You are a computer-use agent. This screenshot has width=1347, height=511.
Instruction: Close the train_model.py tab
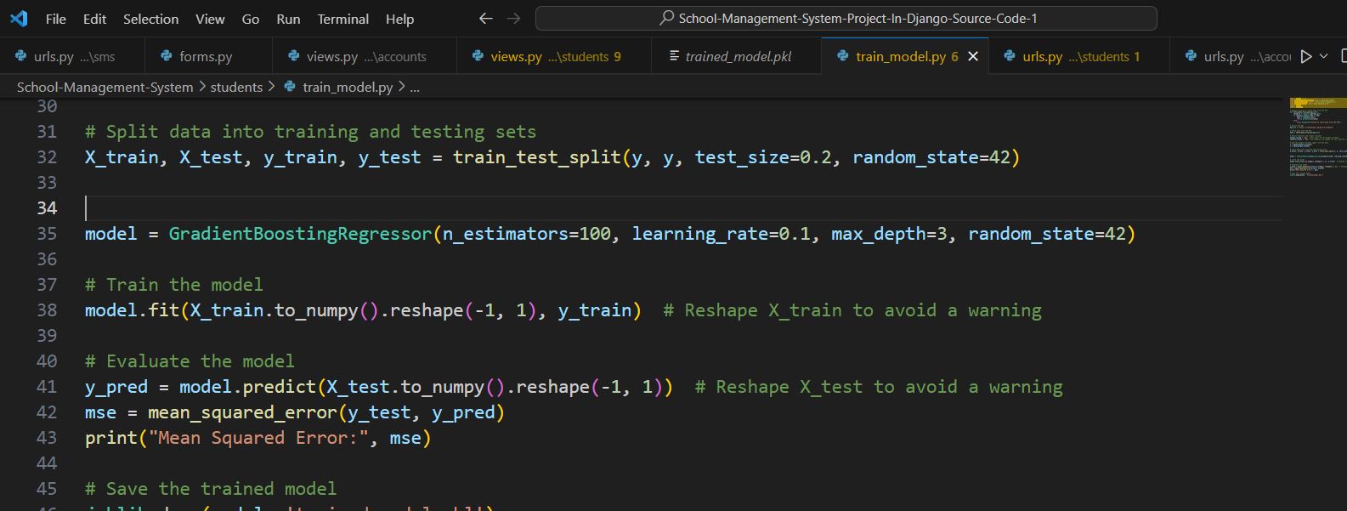973,56
